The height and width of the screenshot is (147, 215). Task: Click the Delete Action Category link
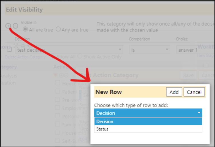pos(25,57)
